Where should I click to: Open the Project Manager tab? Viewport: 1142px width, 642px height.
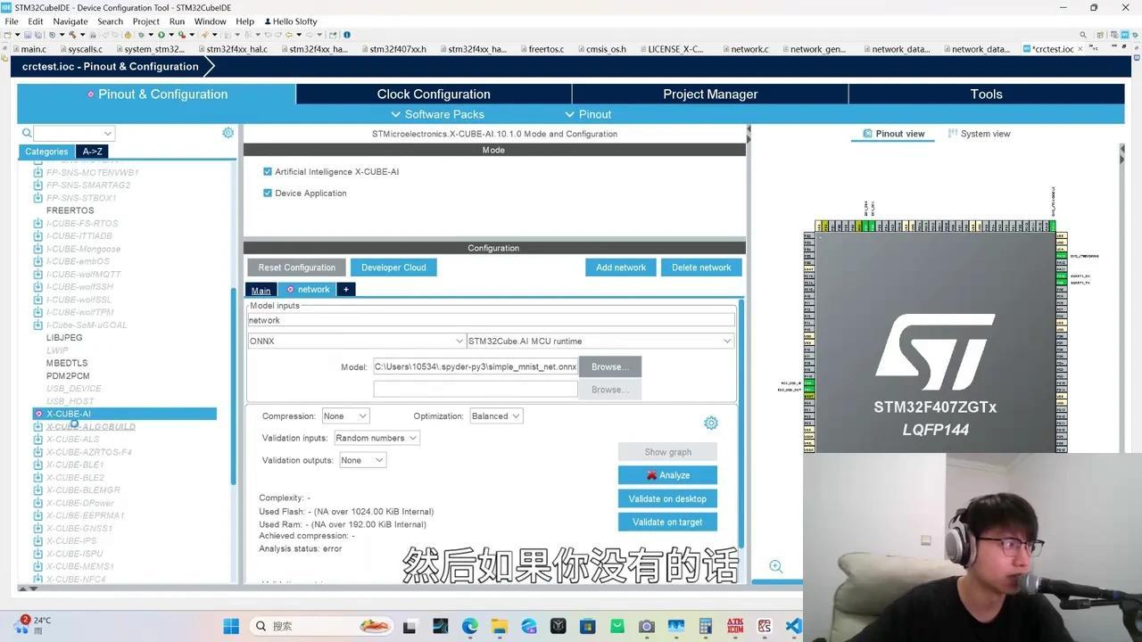click(710, 94)
